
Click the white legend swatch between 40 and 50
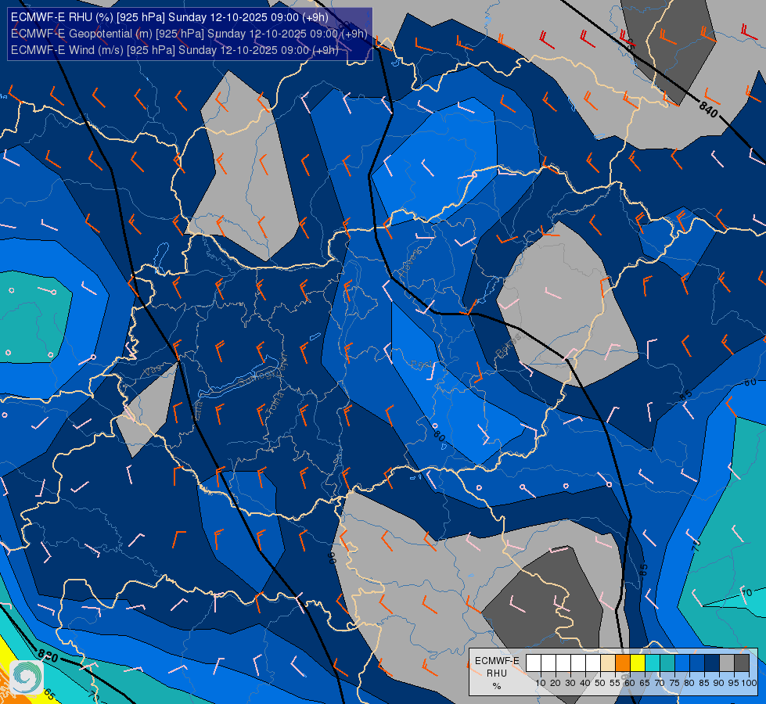tap(593, 663)
